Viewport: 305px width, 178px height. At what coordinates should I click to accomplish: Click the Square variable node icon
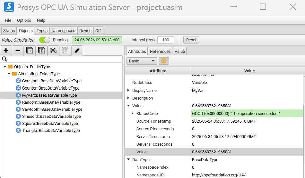coord(18,123)
